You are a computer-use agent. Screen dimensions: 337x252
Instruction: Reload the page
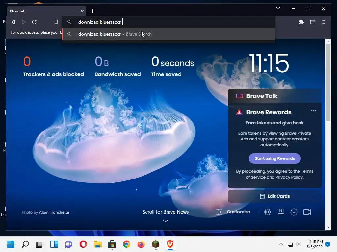point(34,22)
